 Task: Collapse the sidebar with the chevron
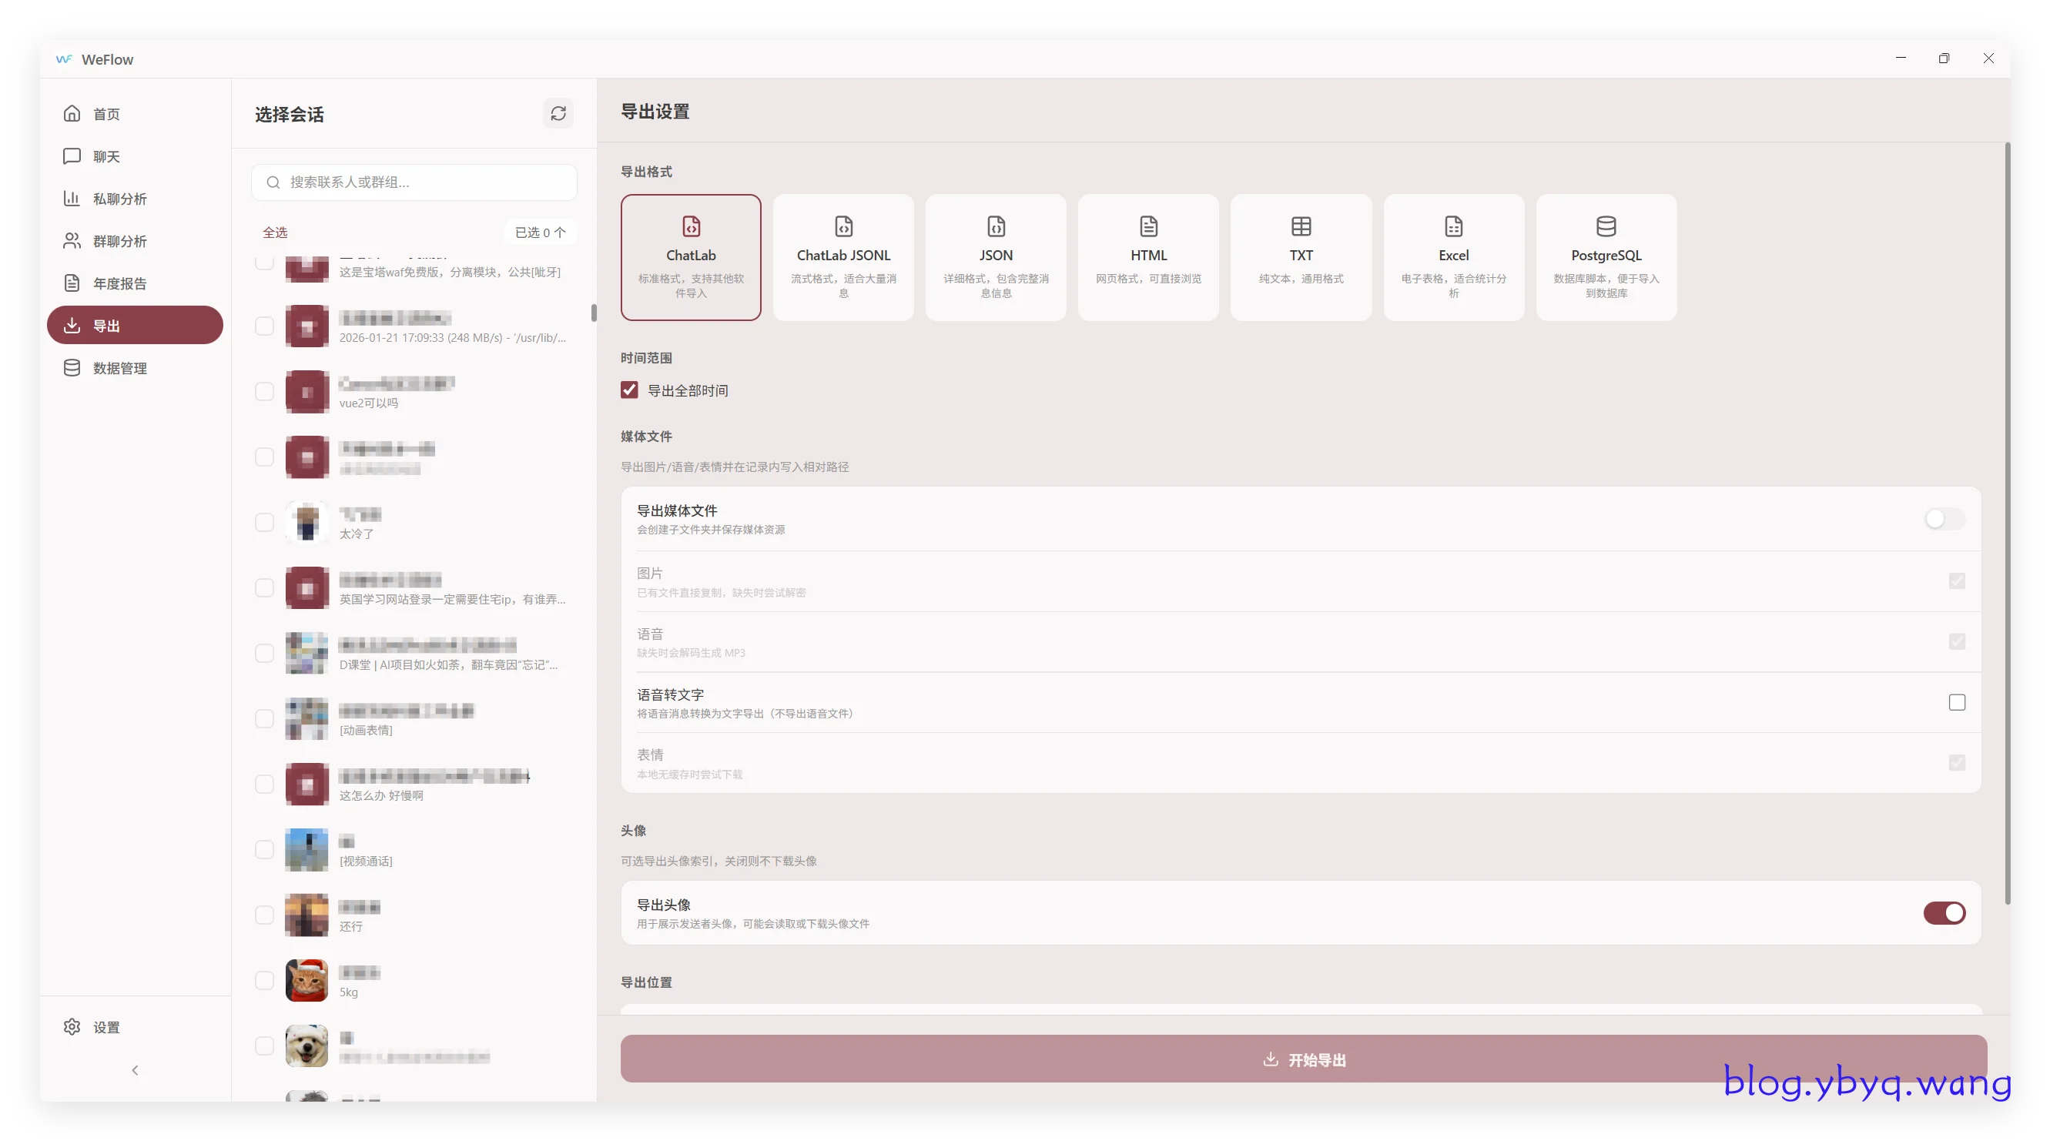point(135,1070)
